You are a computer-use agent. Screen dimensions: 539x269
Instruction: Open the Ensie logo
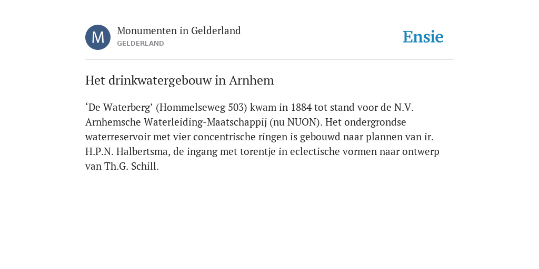pyautogui.click(x=423, y=37)
